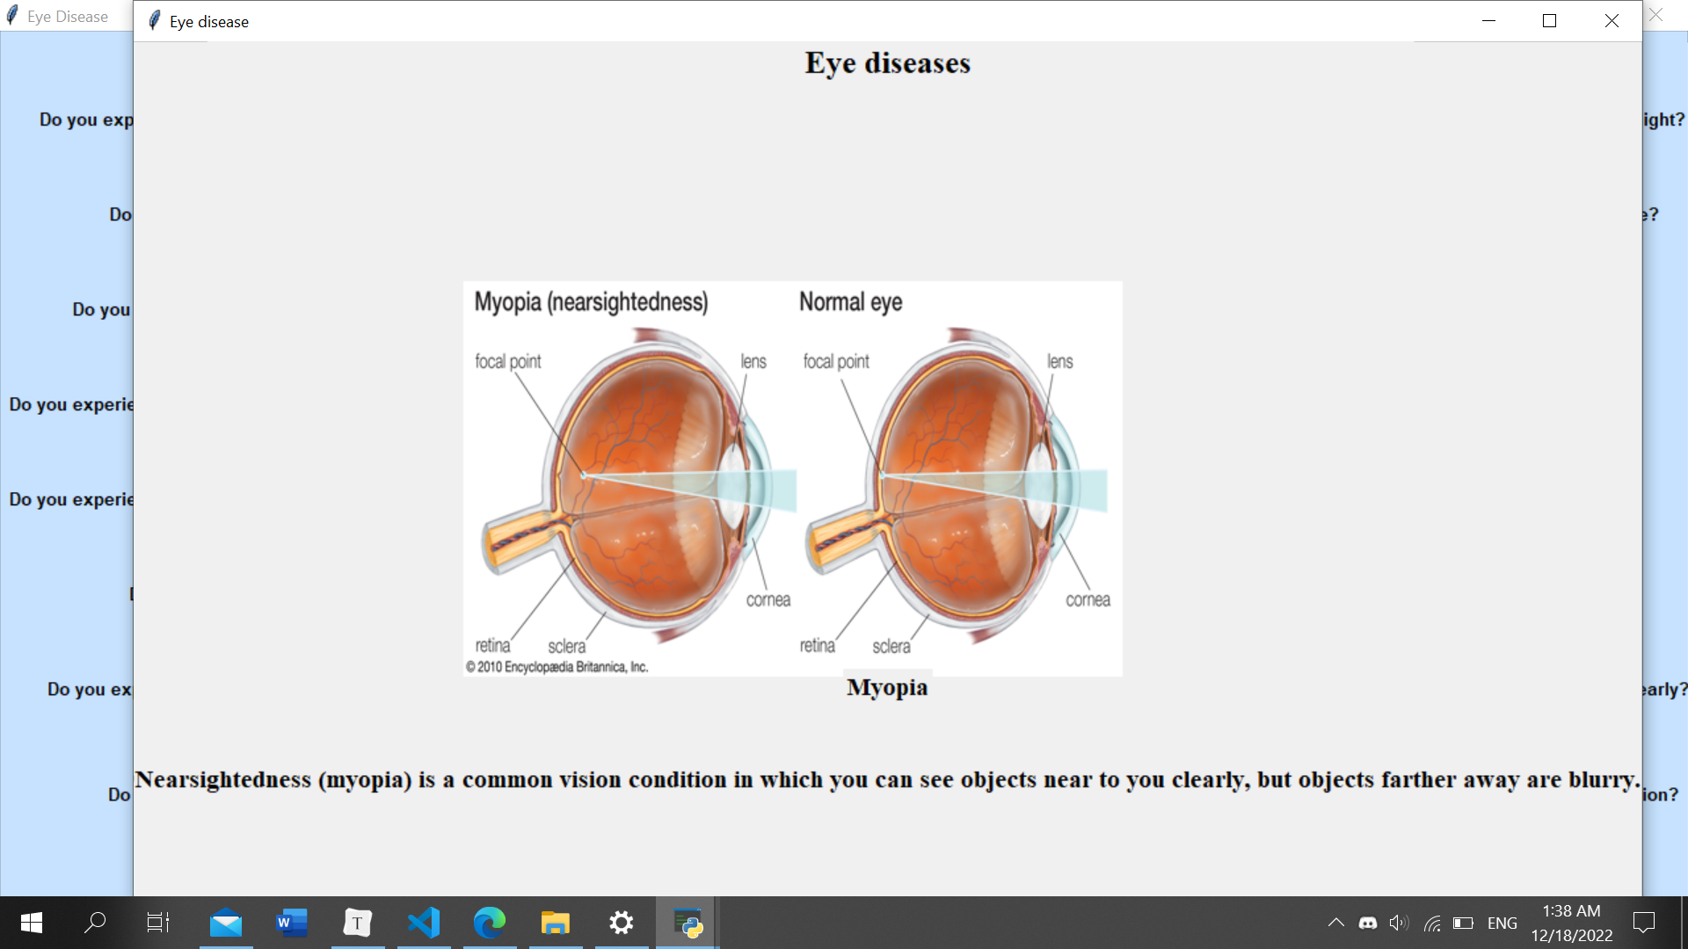Screen dimensions: 1688x949
Task: Open the volume control in tray
Action: [x=1399, y=923]
